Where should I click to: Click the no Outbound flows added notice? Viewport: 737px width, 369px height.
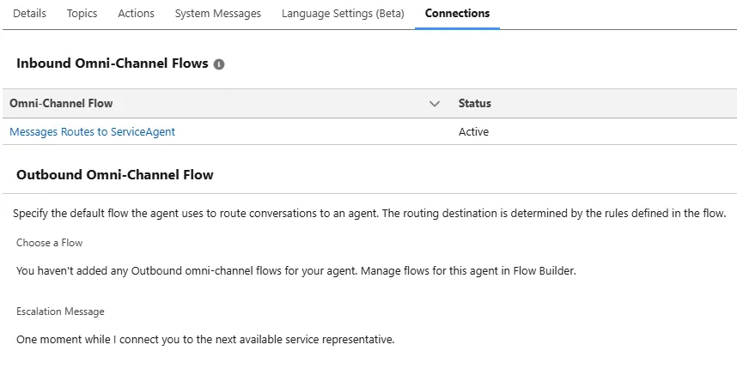[x=295, y=271]
